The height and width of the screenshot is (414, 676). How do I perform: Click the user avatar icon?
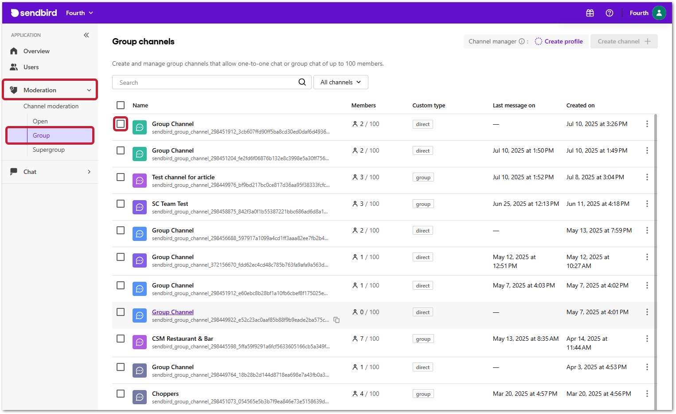coord(659,13)
